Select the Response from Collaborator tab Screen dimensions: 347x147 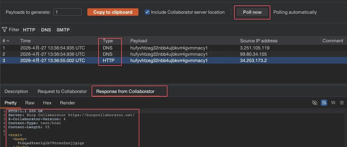125,92
